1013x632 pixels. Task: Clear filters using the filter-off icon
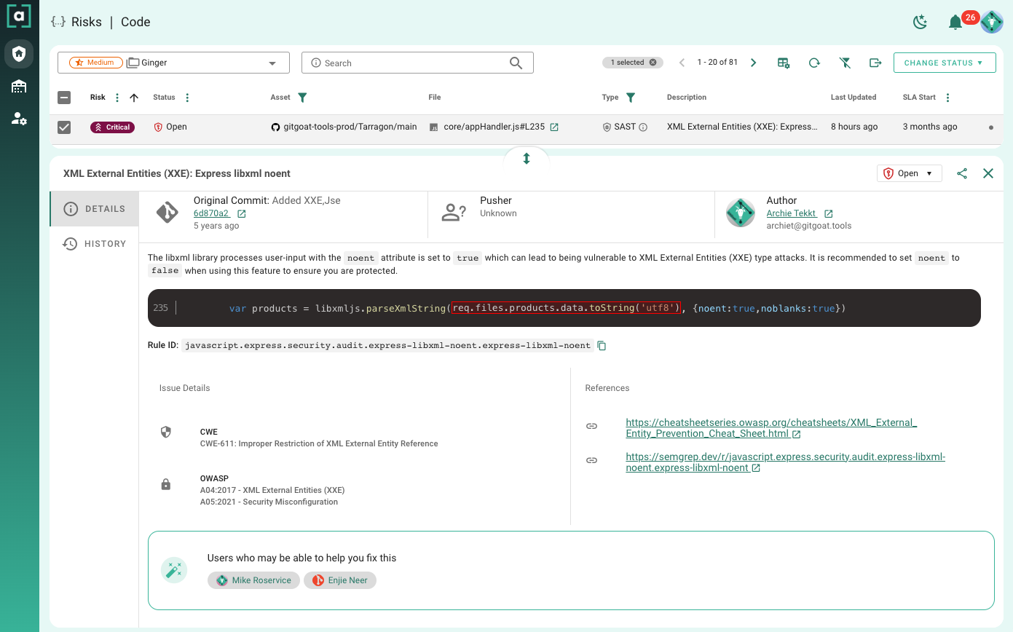coord(845,63)
